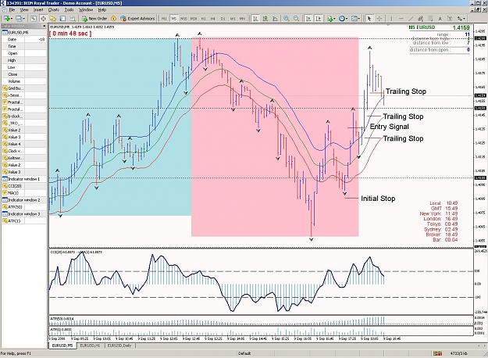Select Indicator window 3 row
This screenshot has width=488, height=358.
click(x=24, y=214)
